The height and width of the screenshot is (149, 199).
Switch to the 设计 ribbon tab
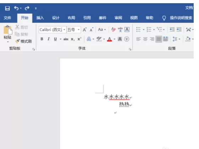point(56,18)
